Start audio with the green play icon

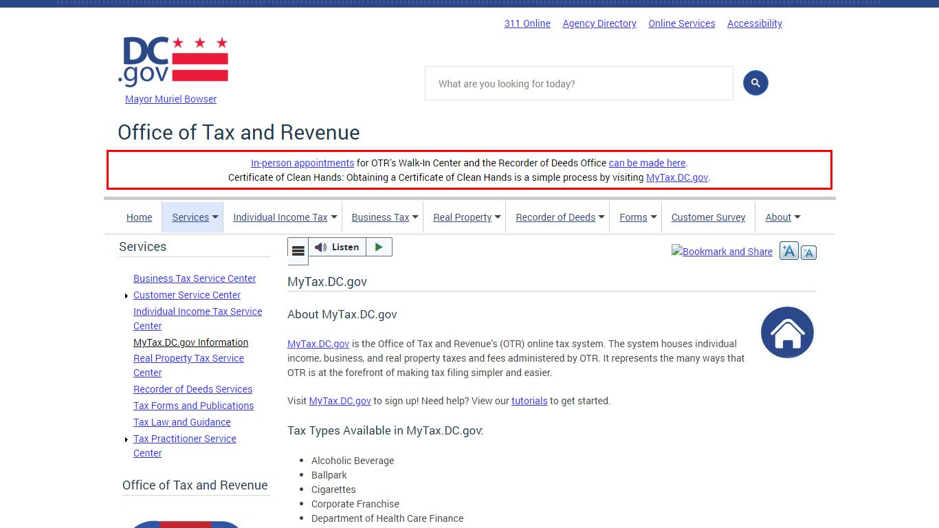point(379,247)
